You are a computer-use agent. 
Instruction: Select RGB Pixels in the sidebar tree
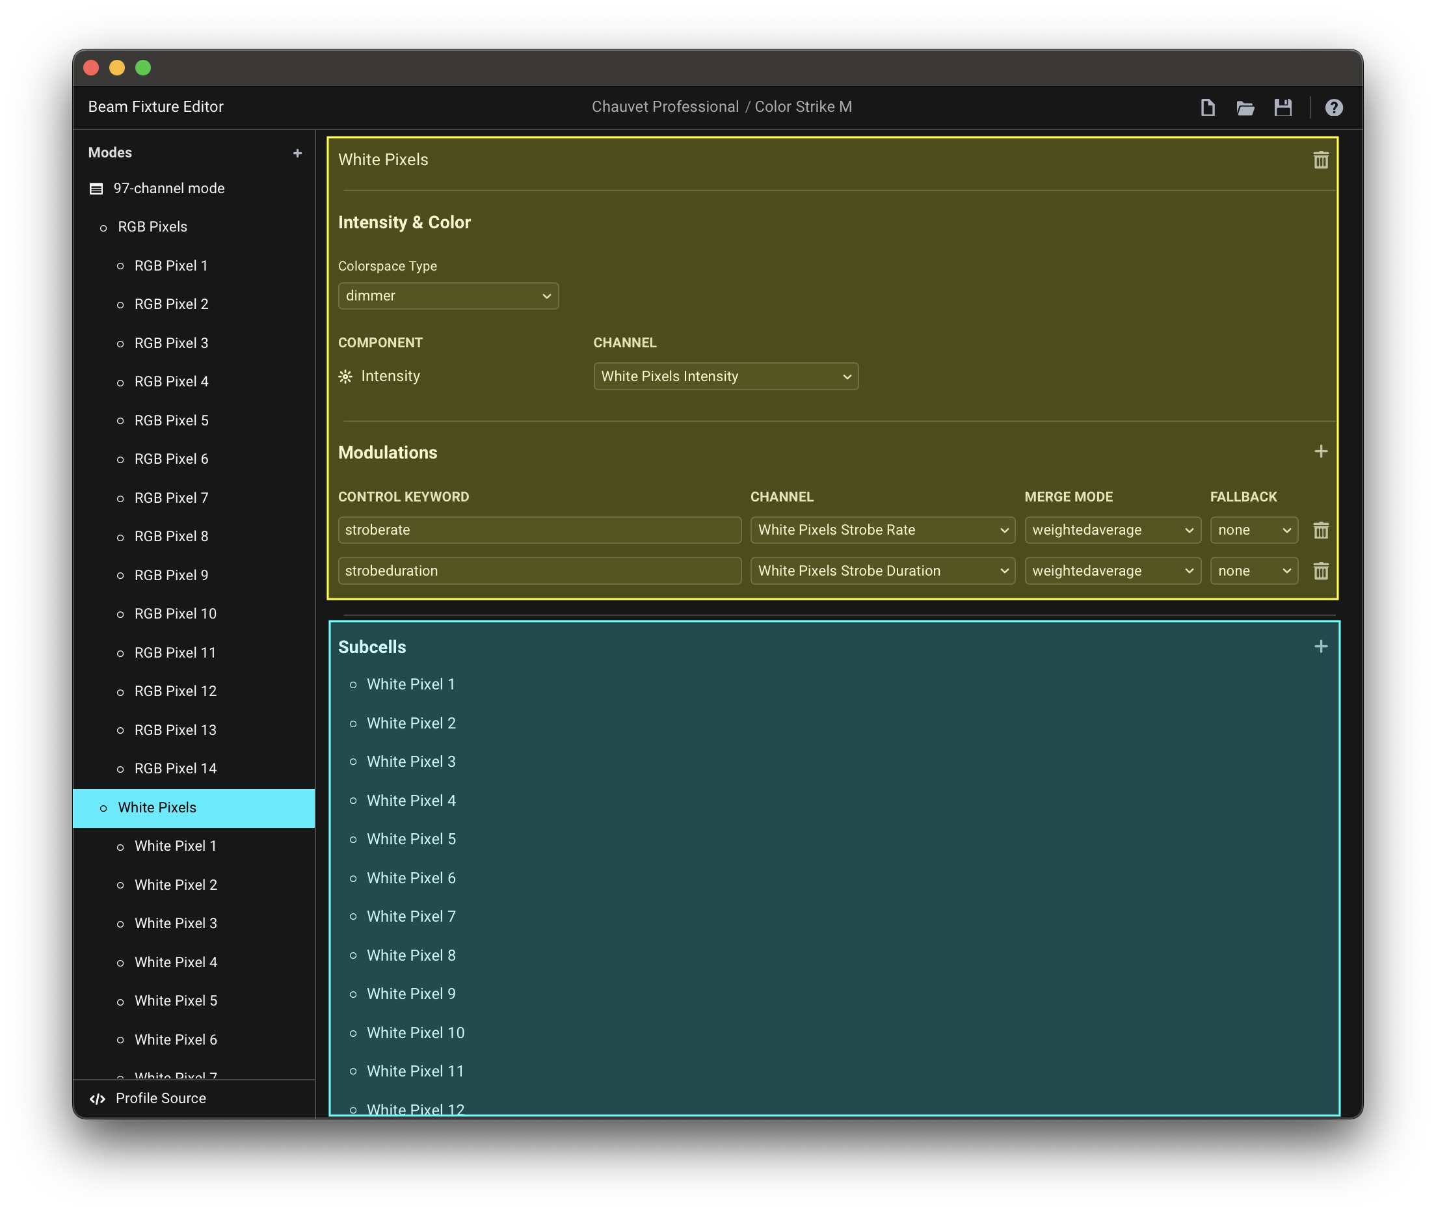coord(194,226)
